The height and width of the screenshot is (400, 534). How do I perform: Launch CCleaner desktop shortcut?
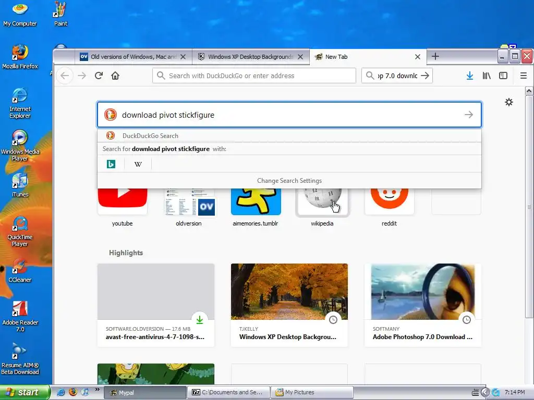point(20,271)
